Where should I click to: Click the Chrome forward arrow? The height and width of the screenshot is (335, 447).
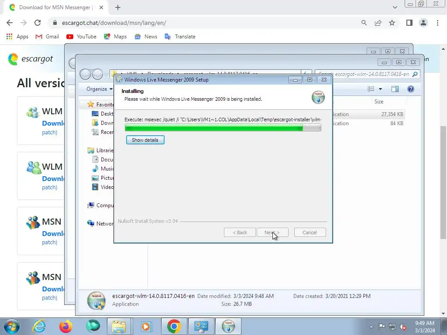(x=24, y=23)
